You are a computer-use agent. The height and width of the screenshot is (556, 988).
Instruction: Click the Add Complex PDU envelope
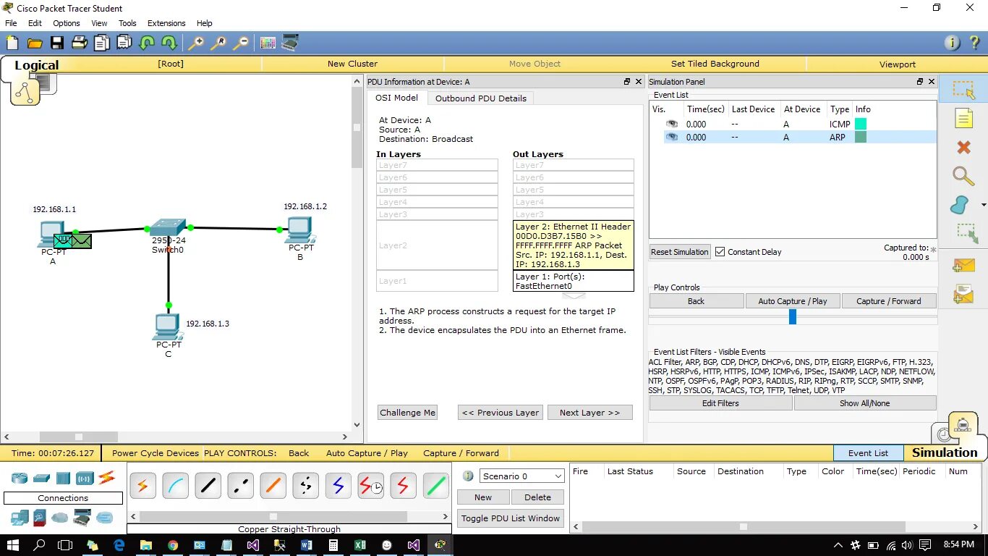point(963,294)
